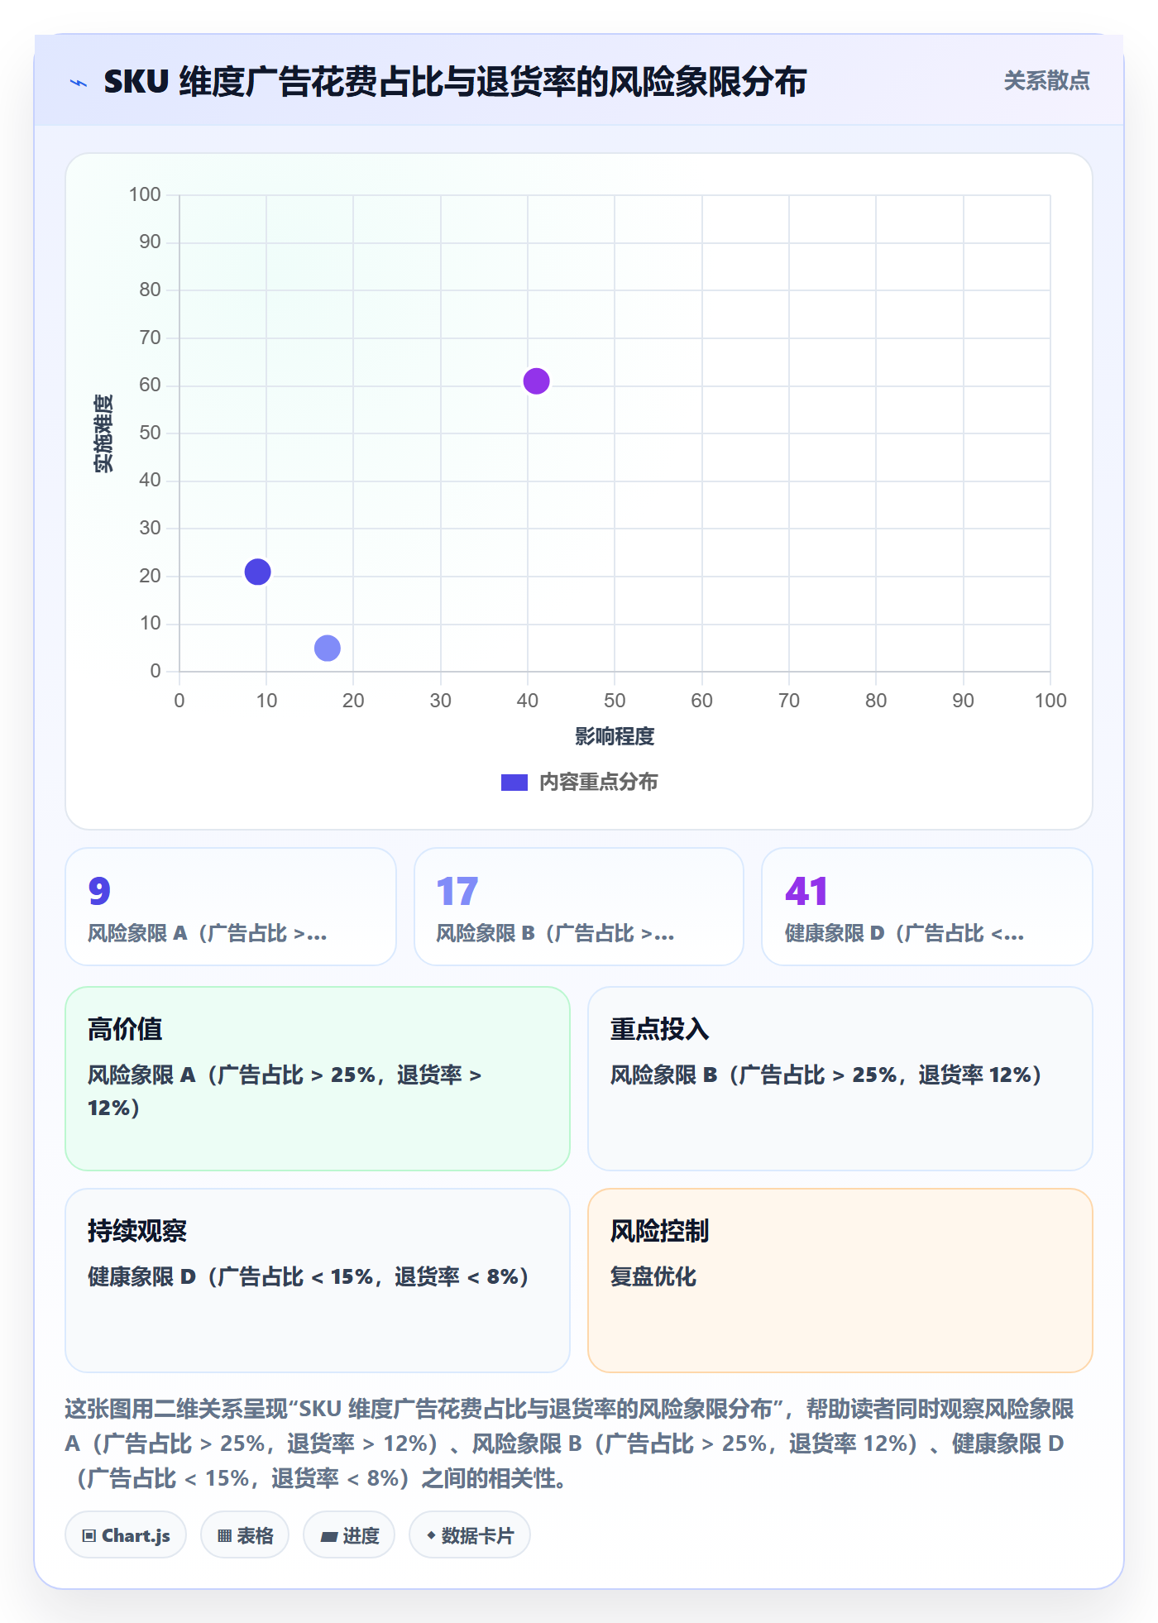Toggle the 内容重点分布 legend color box

coord(514,783)
